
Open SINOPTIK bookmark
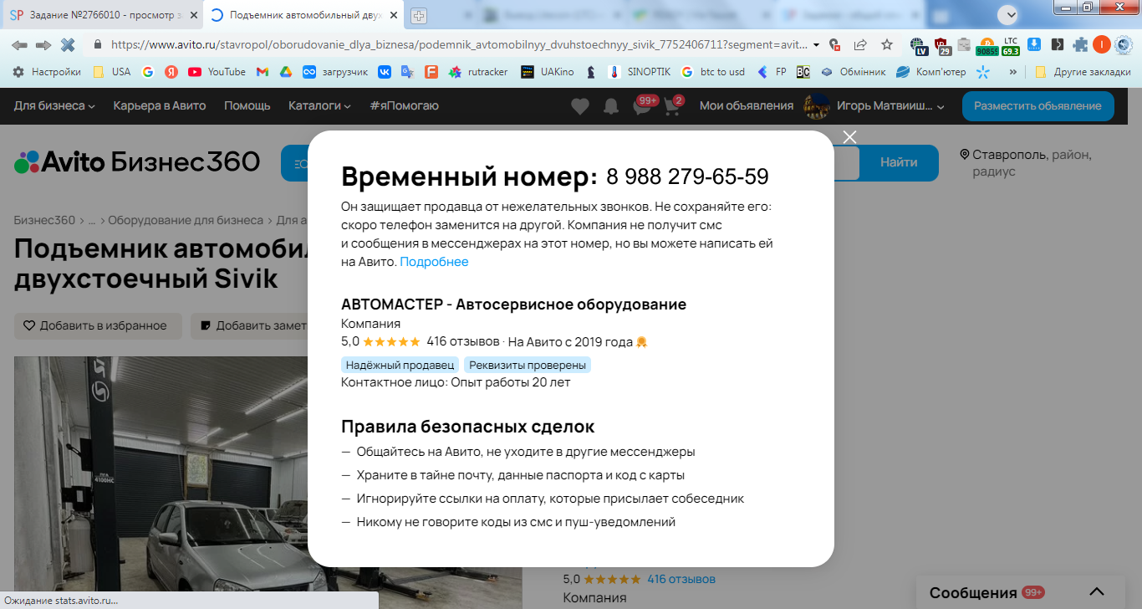pos(640,72)
